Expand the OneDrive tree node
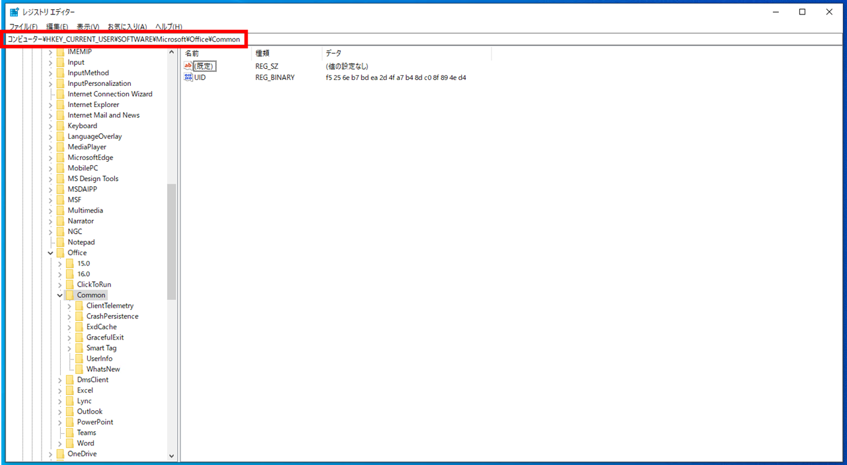 [x=51, y=453]
